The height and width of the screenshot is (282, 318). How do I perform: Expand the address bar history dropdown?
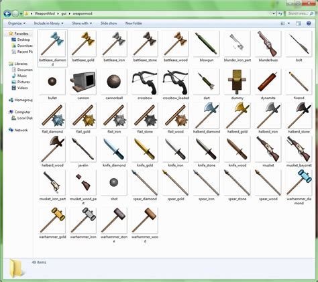pyautogui.click(x=274, y=13)
